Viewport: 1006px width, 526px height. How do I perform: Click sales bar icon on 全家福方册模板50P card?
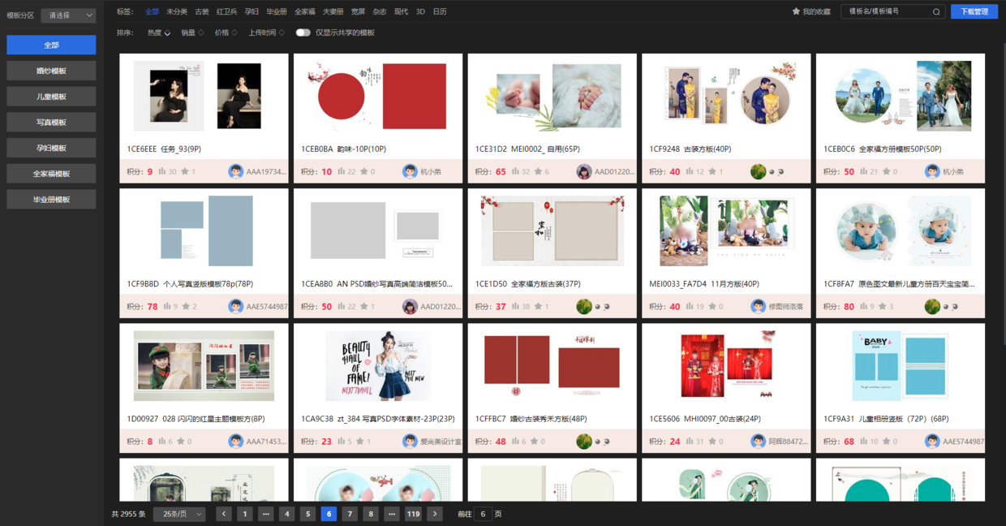tap(863, 172)
